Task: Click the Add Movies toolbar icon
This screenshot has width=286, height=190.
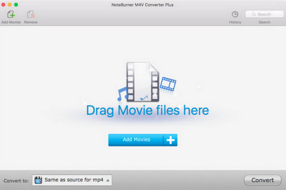Action: (11, 14)
